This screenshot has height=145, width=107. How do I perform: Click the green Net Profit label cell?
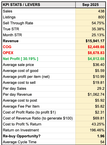tap(39, 59)
